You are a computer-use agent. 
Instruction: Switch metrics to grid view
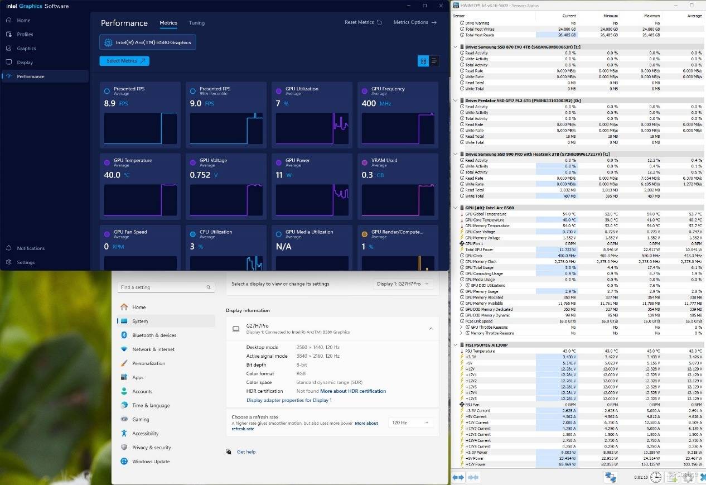tap(423, 61)
